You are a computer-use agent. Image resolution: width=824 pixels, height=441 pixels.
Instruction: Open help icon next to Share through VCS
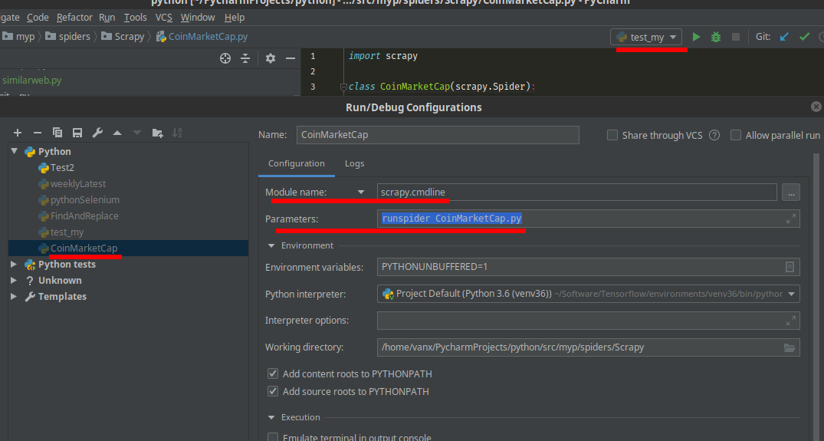click(714, 135)
